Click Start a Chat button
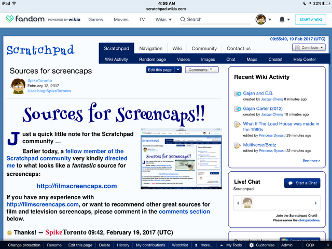The image size is (332, 249). click(302, 183)
